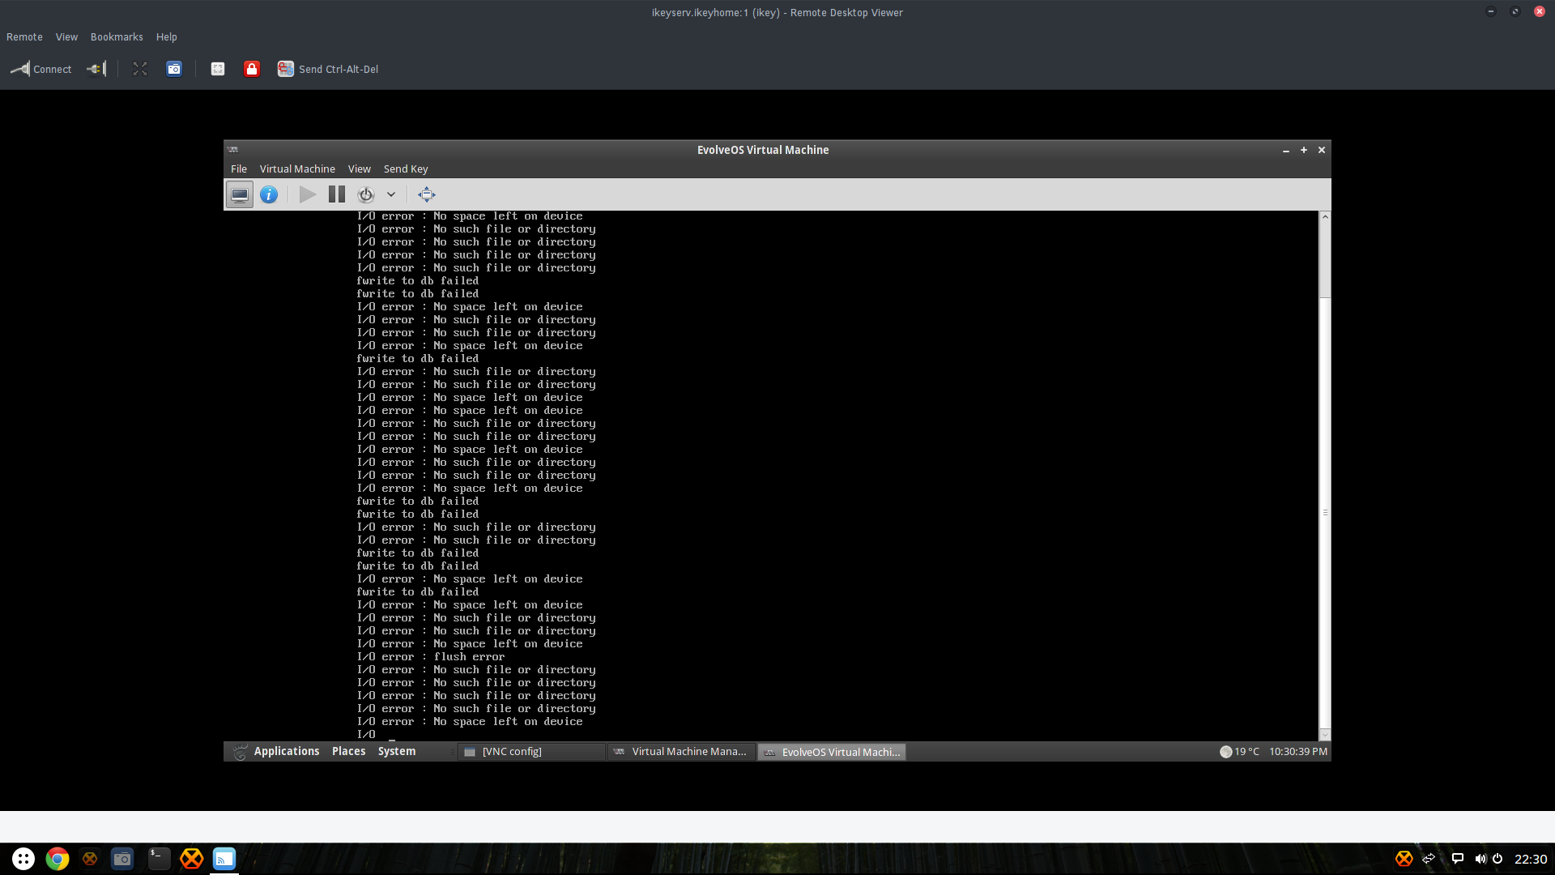Click the volume speaker tray icon
Viewport: 1555px width, 875px height.
point(1480,859)
